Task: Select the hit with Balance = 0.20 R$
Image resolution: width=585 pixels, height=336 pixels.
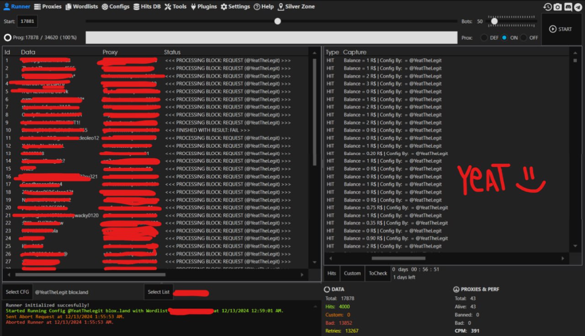Action: 396,154
